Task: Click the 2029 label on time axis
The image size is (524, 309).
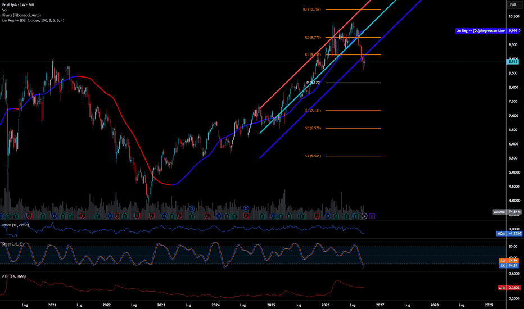Action: coord(489,305)
